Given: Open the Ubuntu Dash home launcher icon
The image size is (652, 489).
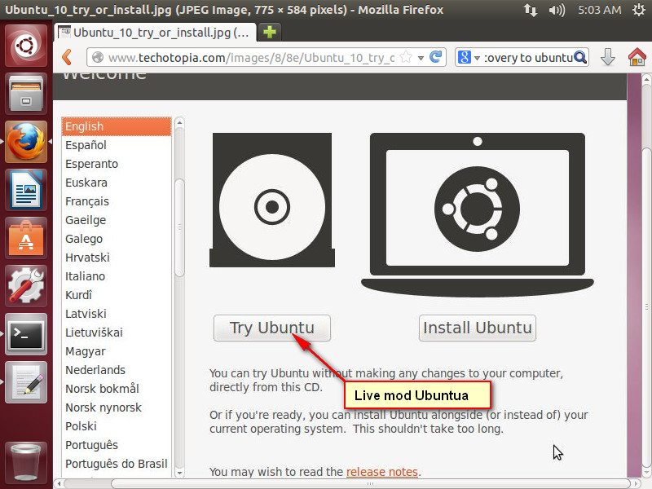Looking at the screenshot, I should tap(26, 46).
